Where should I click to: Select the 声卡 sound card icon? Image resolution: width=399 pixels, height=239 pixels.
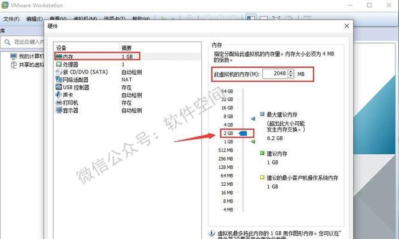click(x=59, y=94)
